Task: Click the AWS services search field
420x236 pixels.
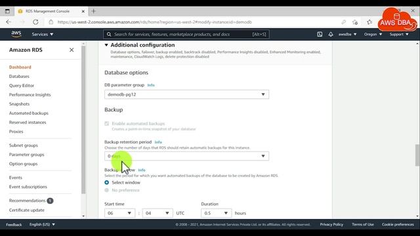Action: pos(186,34)
